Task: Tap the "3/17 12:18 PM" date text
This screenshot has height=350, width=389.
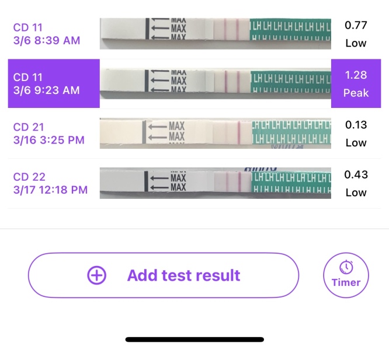Action: tap(50, 190)
